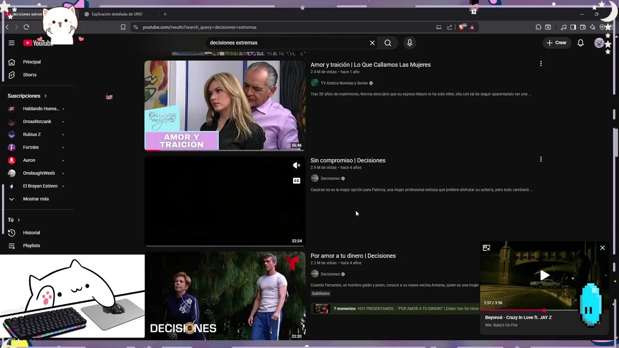This screenshot has height=348, width=619.
Task: Click the browser address bar URL
Action: coord(199,27)
